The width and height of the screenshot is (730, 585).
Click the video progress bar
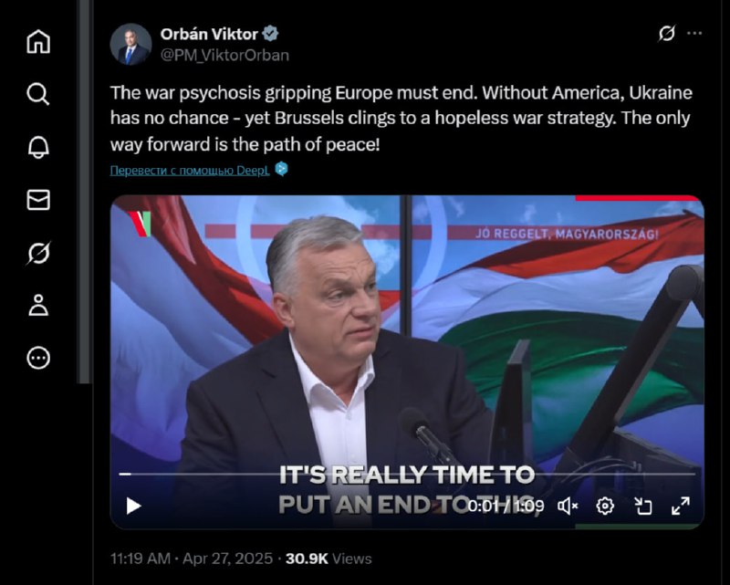point(407,475)
